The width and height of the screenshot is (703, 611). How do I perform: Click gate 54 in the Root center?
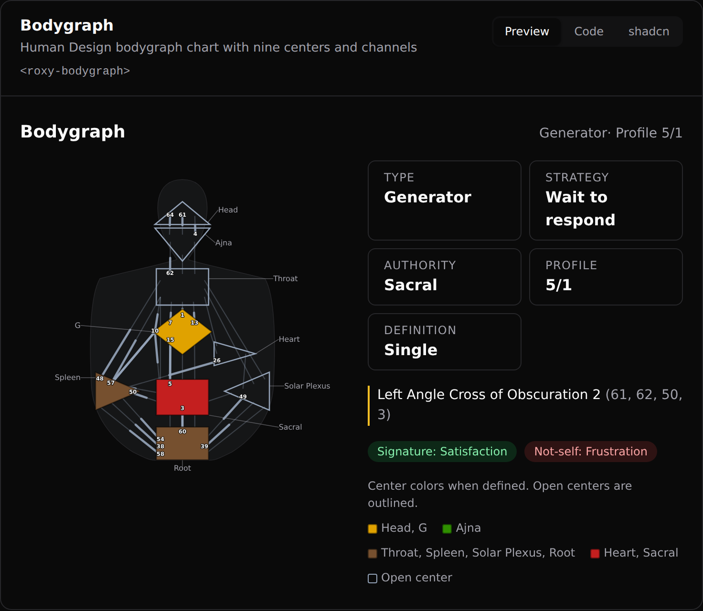[x=160, y=439]
